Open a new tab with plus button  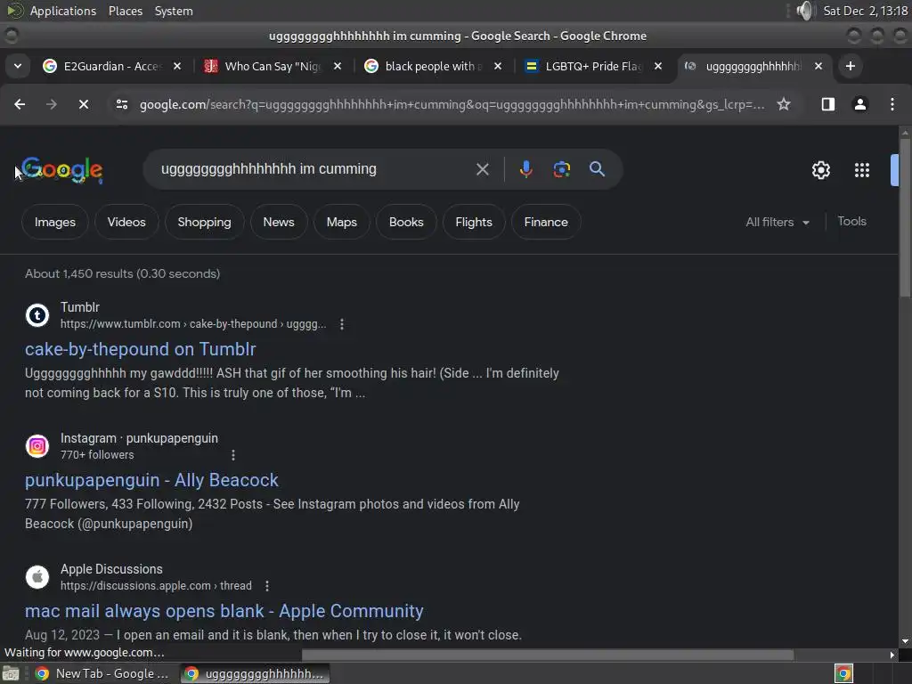[x=850, y=66]
